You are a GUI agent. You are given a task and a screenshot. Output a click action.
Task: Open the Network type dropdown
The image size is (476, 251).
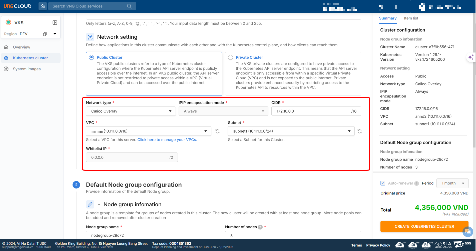tap(131, 111)
